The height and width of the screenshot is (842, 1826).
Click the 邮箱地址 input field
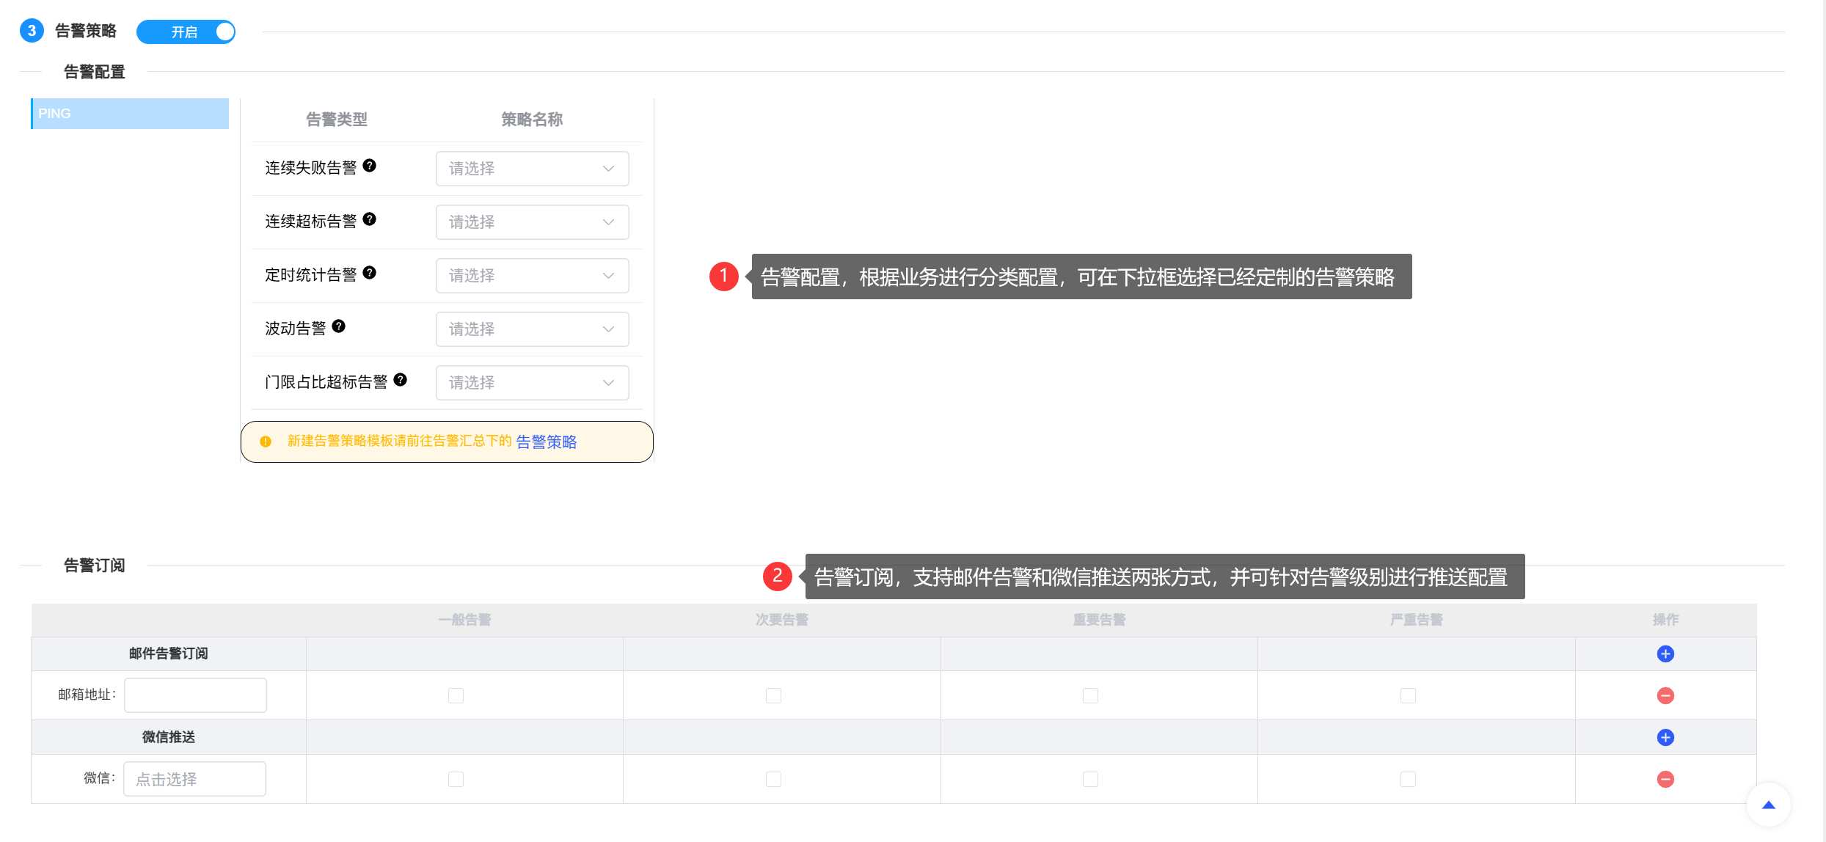[x=195, y=695]
